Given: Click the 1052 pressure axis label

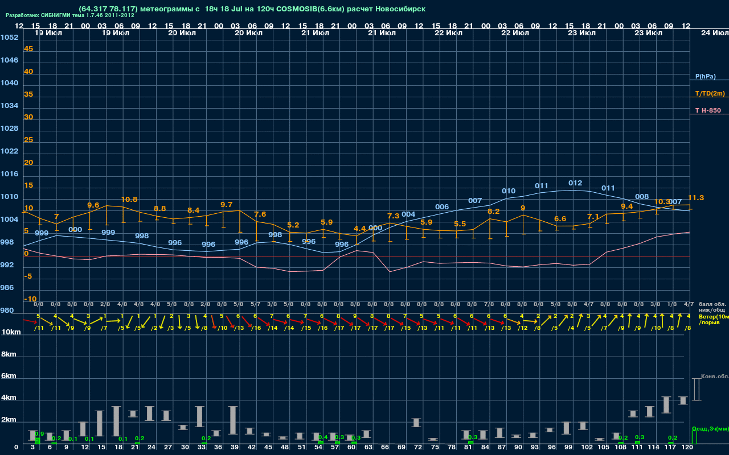Looking at the screenshot, I should 9,38.
